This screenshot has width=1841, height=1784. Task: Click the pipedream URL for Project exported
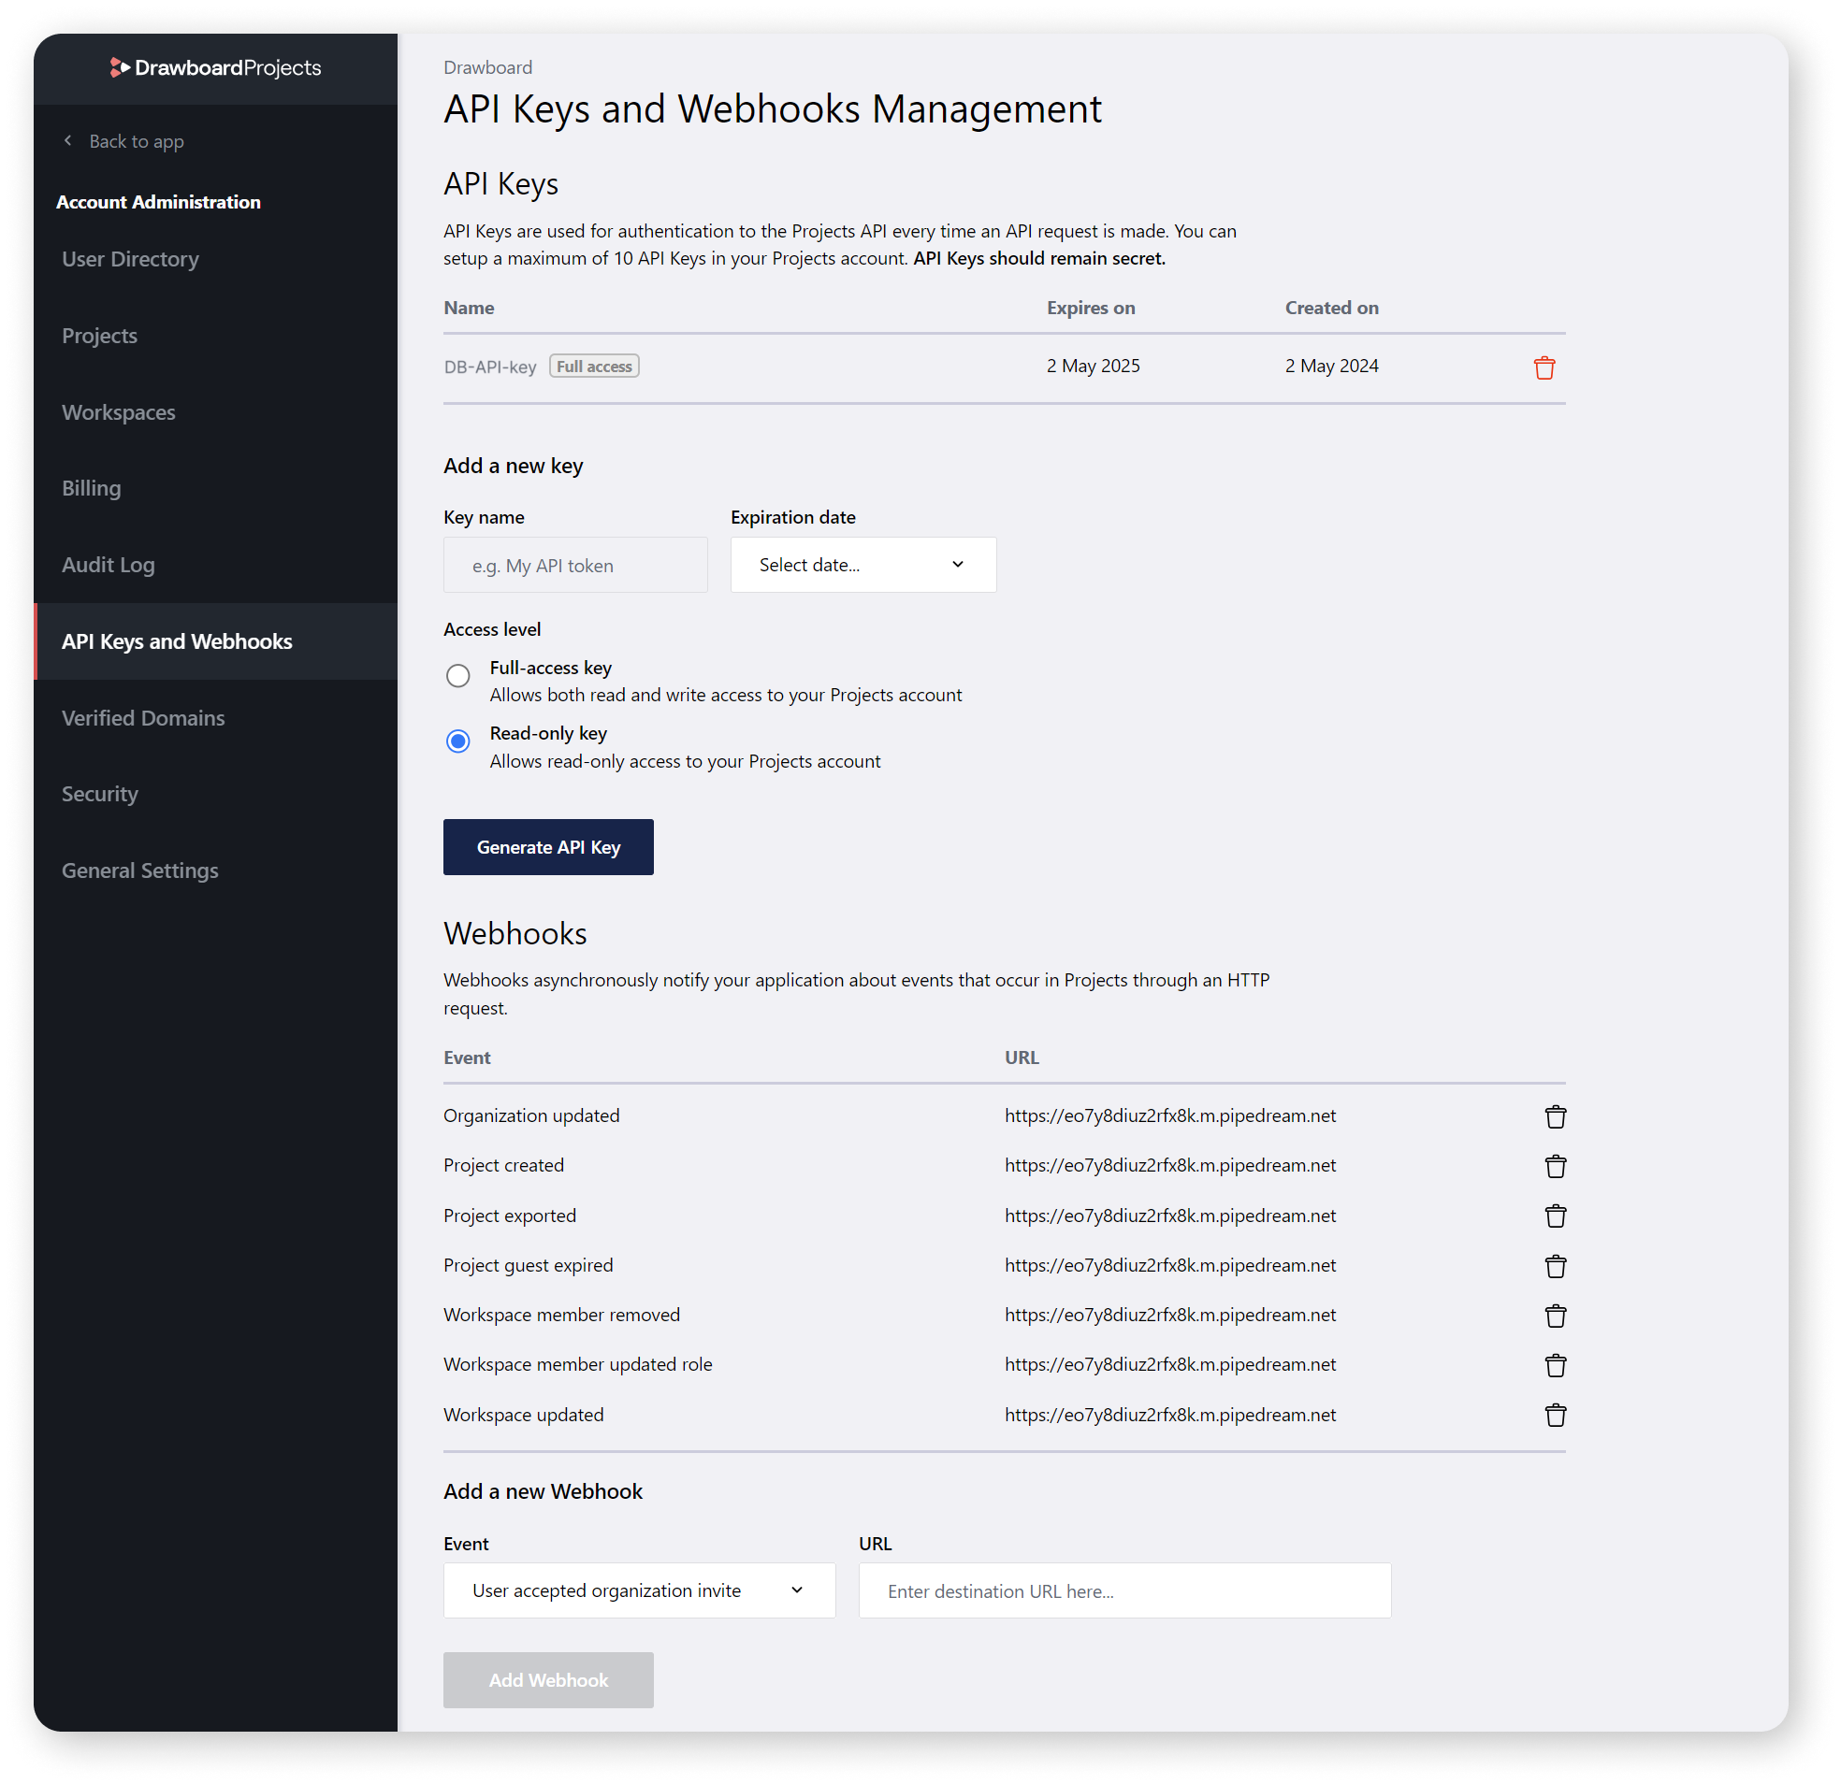(x=1170, y=1216)
